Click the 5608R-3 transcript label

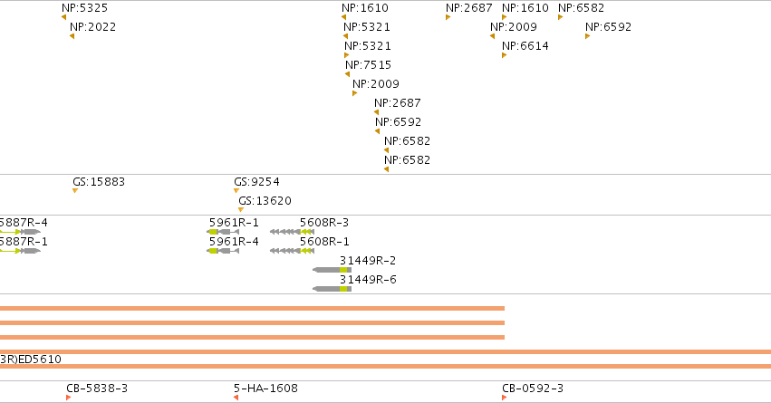(x=324, y=223)
